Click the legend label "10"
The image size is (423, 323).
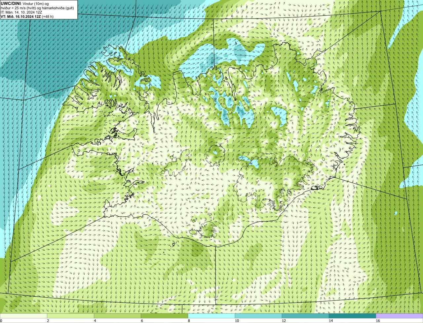pos(237,321)
